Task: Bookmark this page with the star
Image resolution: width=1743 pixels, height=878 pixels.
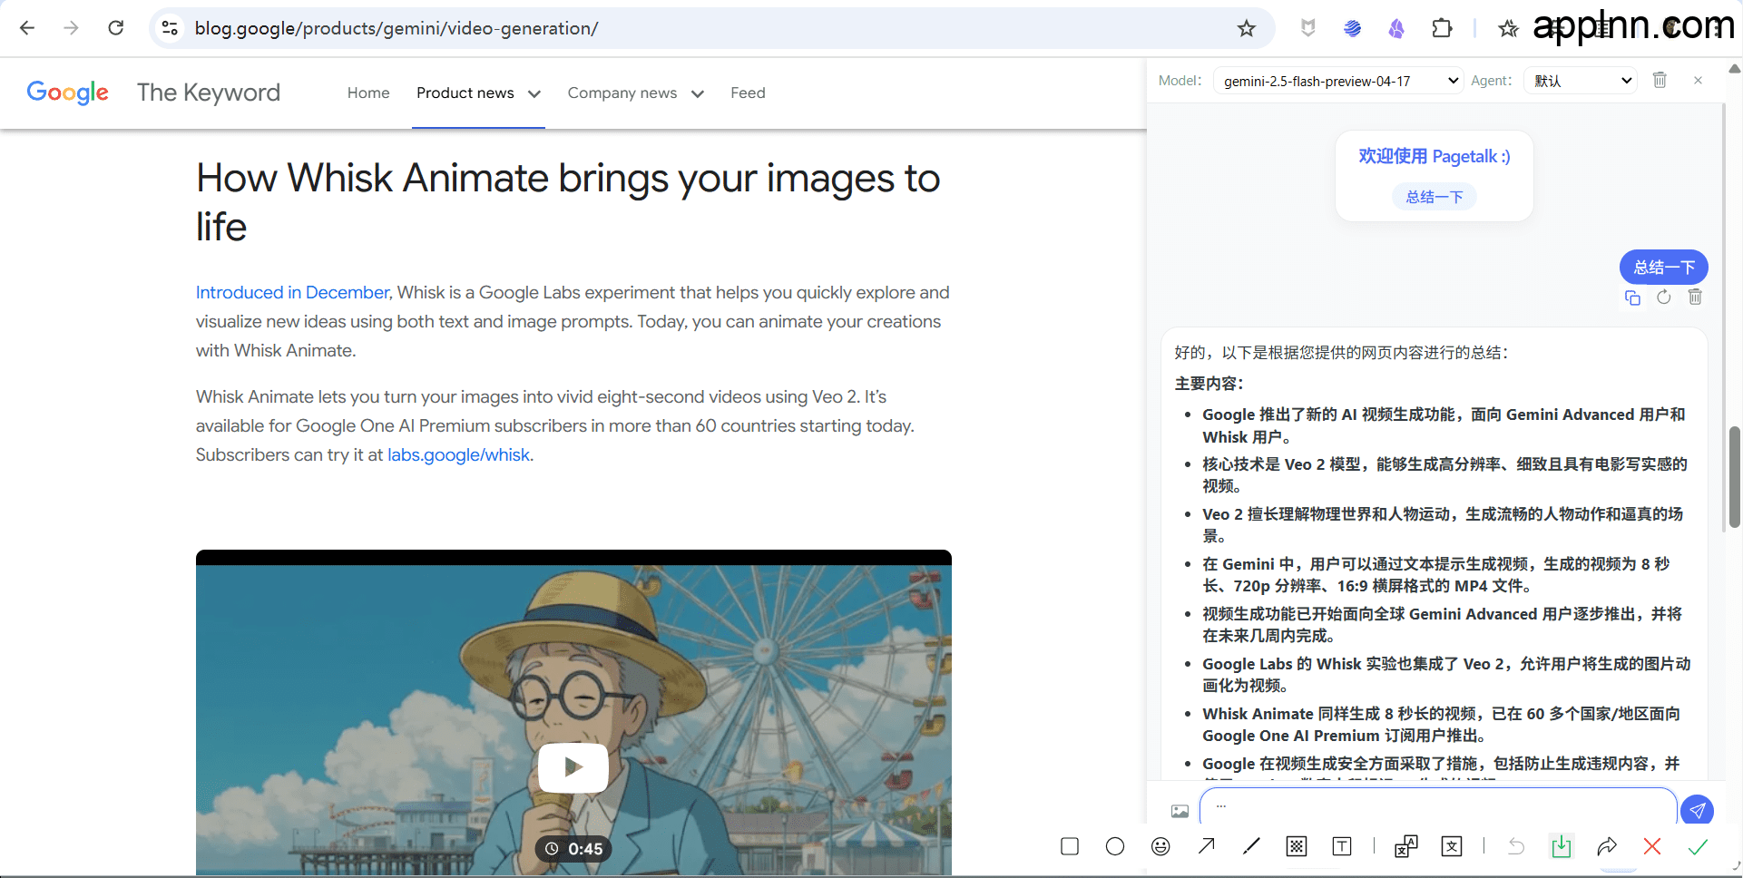Action: [x=1247, y=28]
